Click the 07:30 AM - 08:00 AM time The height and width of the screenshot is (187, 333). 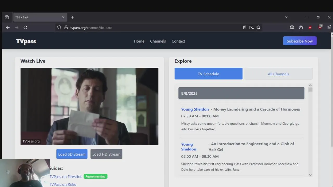pos(200,116)
